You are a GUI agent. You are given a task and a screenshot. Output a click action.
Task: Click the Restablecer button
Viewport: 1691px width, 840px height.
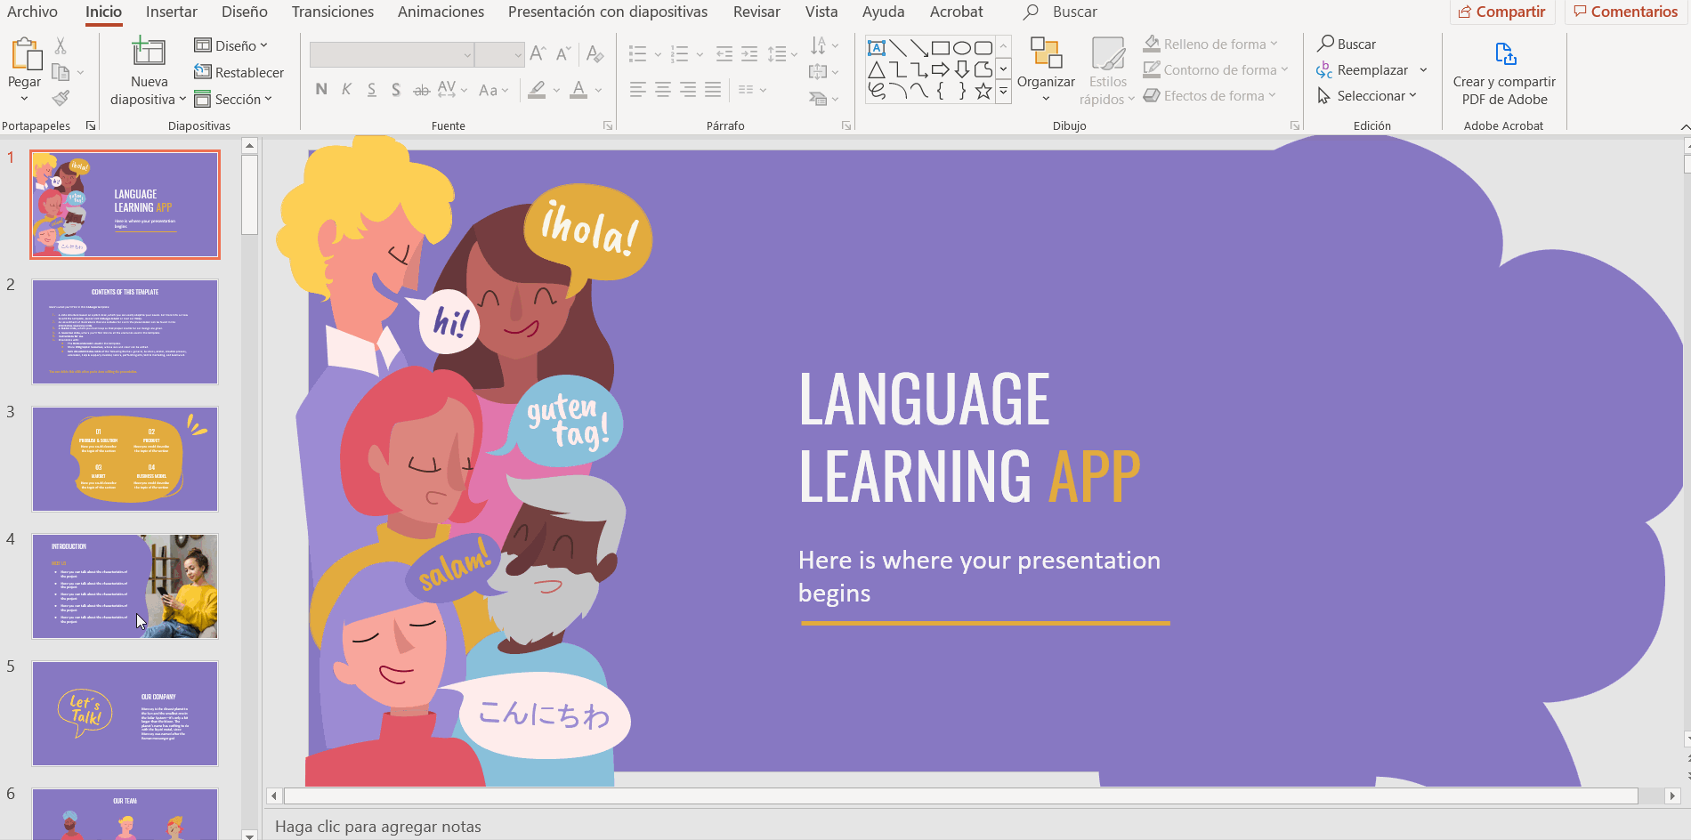[239, 72]
